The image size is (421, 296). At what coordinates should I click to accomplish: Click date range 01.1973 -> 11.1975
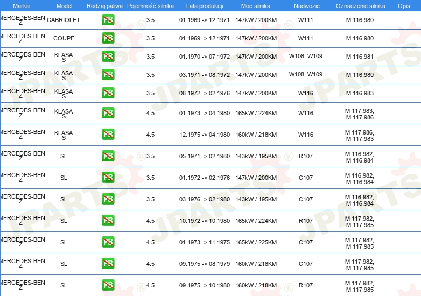tap(205, 242)
